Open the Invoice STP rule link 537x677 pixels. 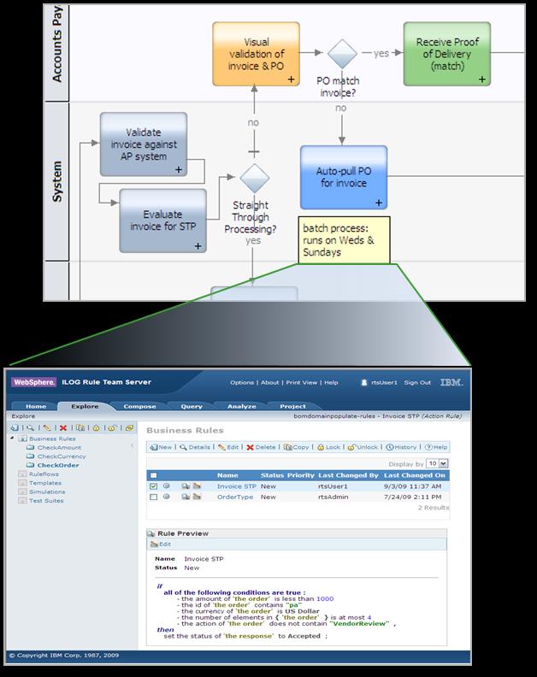pos(236,486)
